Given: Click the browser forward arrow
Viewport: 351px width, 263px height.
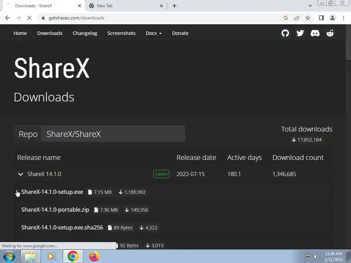Looking at the screenshot, I should tap(19, 18).
